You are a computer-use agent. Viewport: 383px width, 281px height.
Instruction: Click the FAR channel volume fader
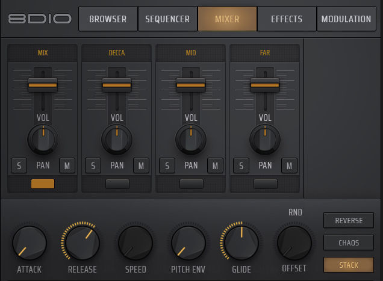click(265, 85)
